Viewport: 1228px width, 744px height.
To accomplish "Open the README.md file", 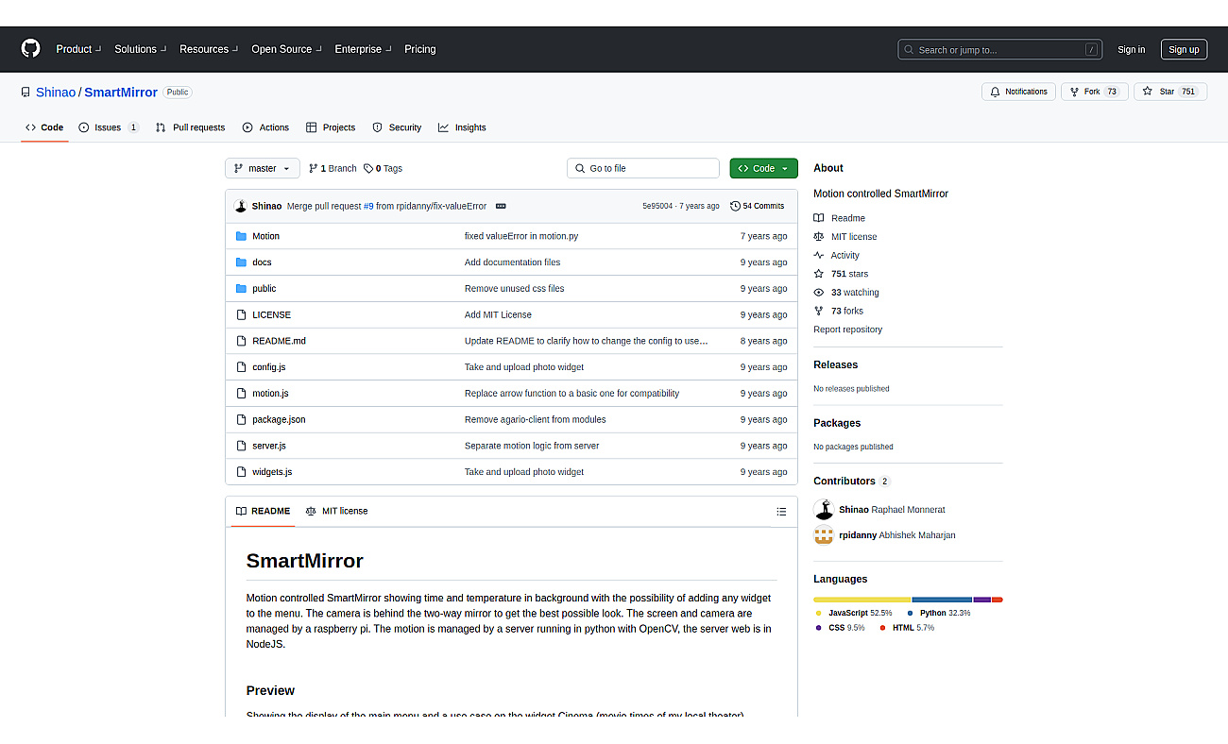I will 279,341.
